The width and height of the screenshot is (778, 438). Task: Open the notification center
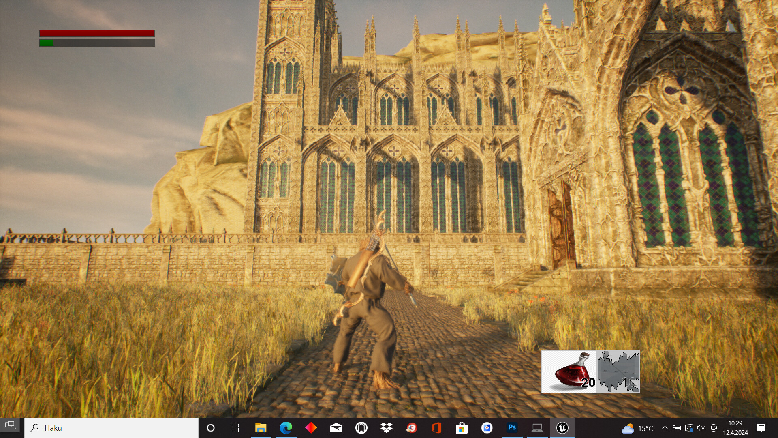761,427
